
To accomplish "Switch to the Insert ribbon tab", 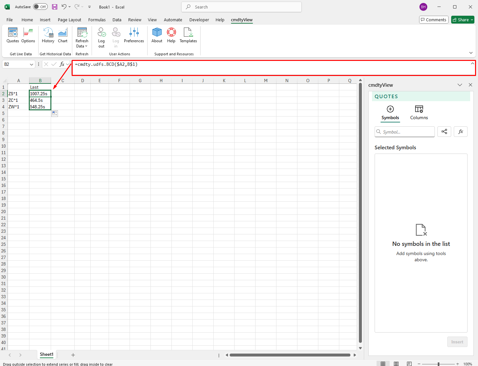I will 45,20.
